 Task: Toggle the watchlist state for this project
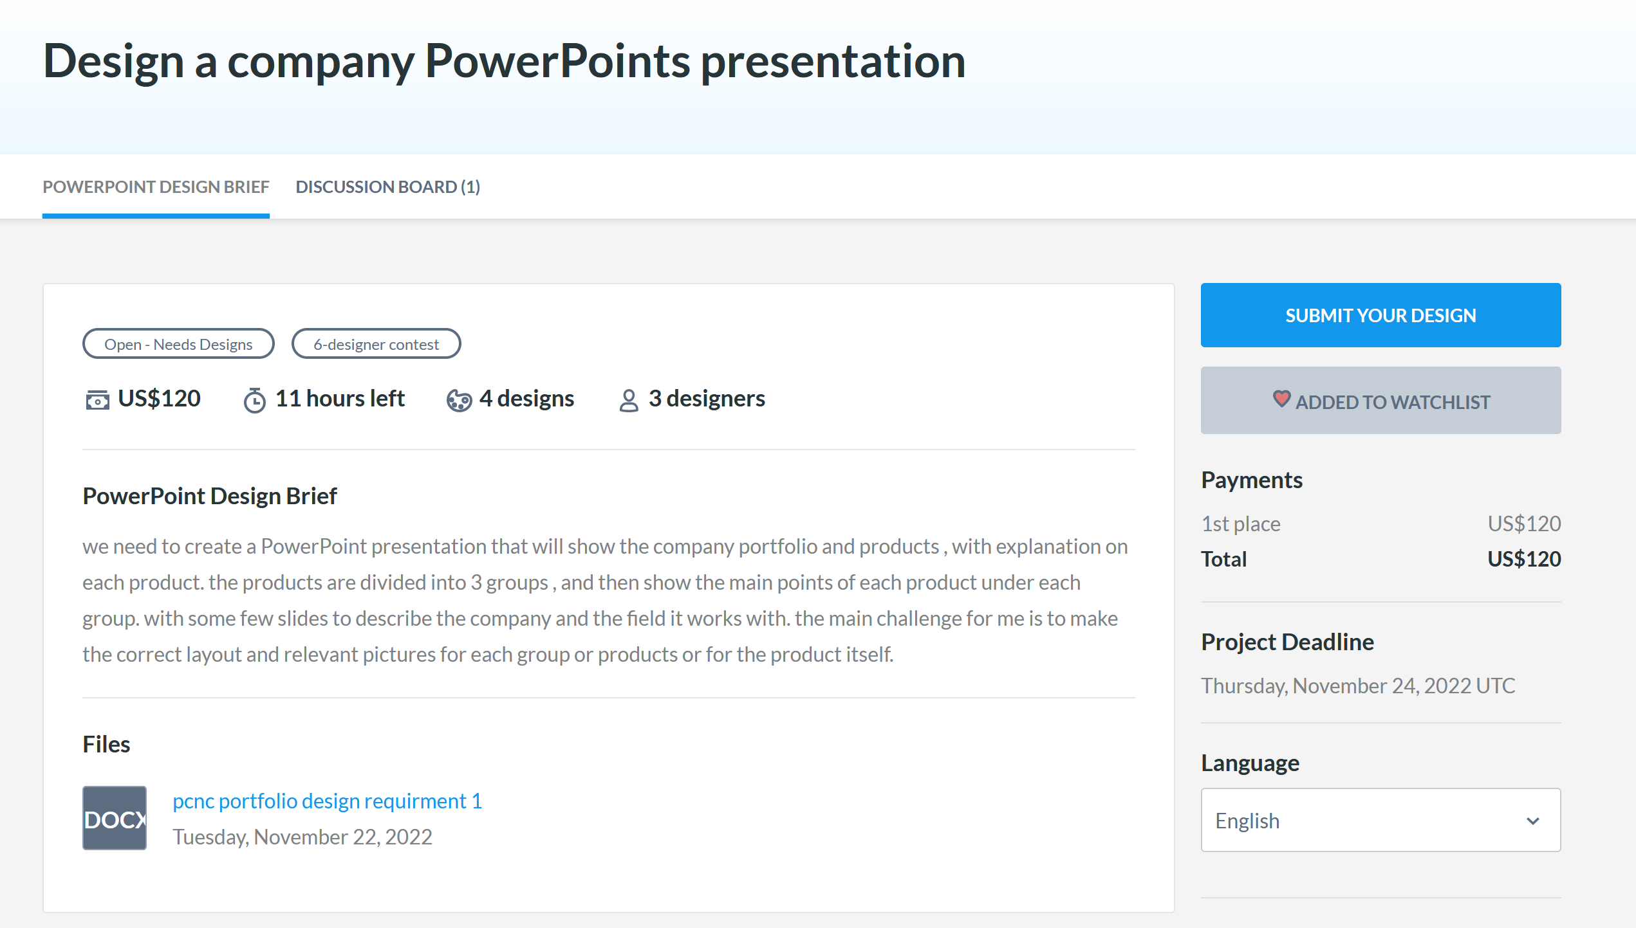pos(1380,400)
